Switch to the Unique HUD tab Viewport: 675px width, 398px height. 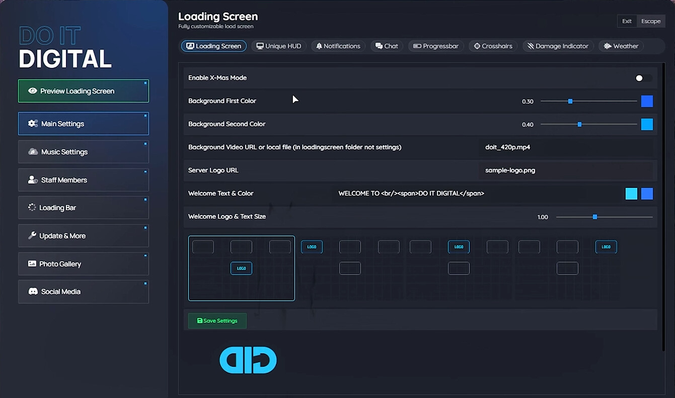pyautogui.click(x=279, y=46)
